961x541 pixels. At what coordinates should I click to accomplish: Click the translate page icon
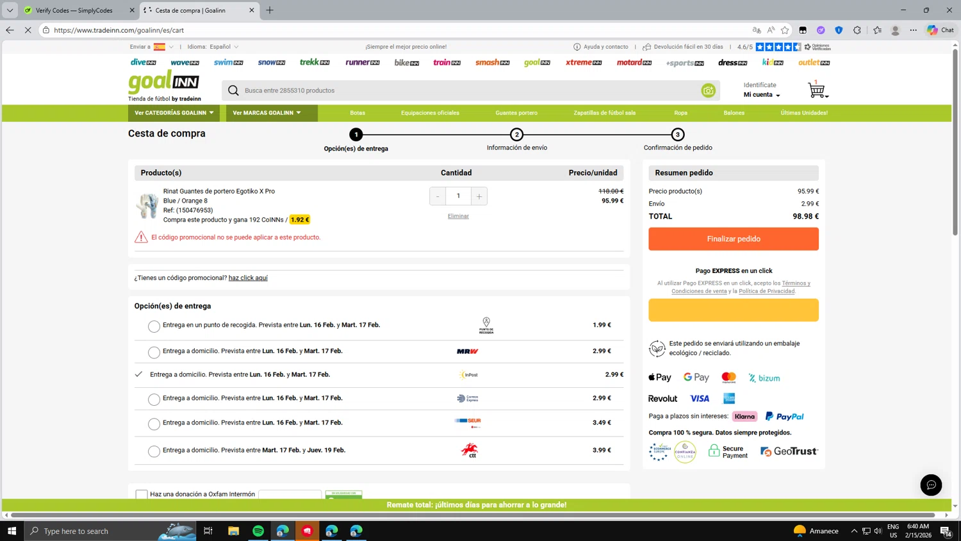[x=757, y=30]
